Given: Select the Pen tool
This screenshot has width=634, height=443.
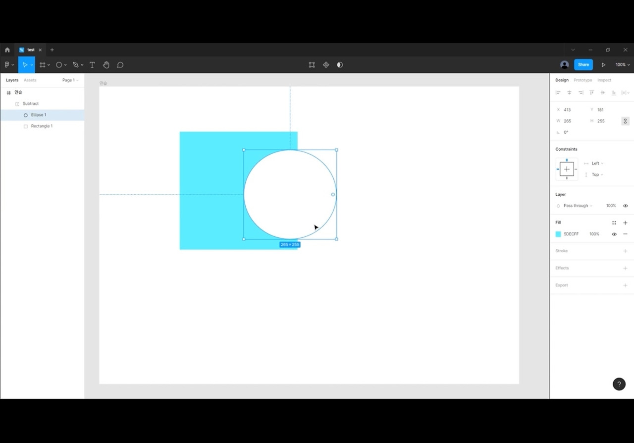Looking at the screenshot, I should [x=75, y=65].
